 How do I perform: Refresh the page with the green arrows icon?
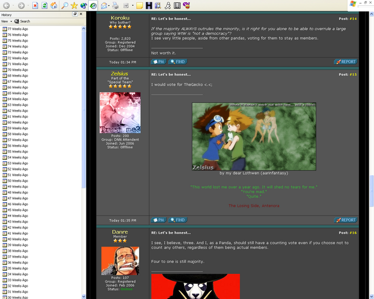coord(44,5)
